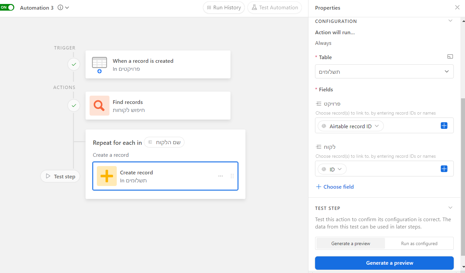Collapse the Configuration section
The width and height of the screenshot is (465, 273).
pos(450,21)
